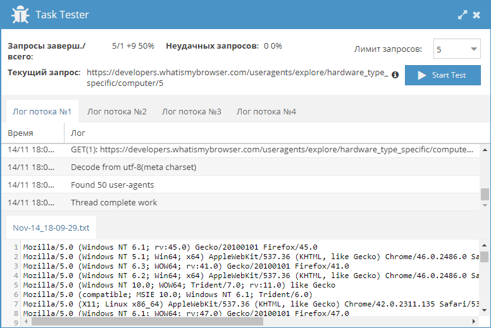
Task: Click the log list scroll down arrow
Action: (x=485, y=205)
